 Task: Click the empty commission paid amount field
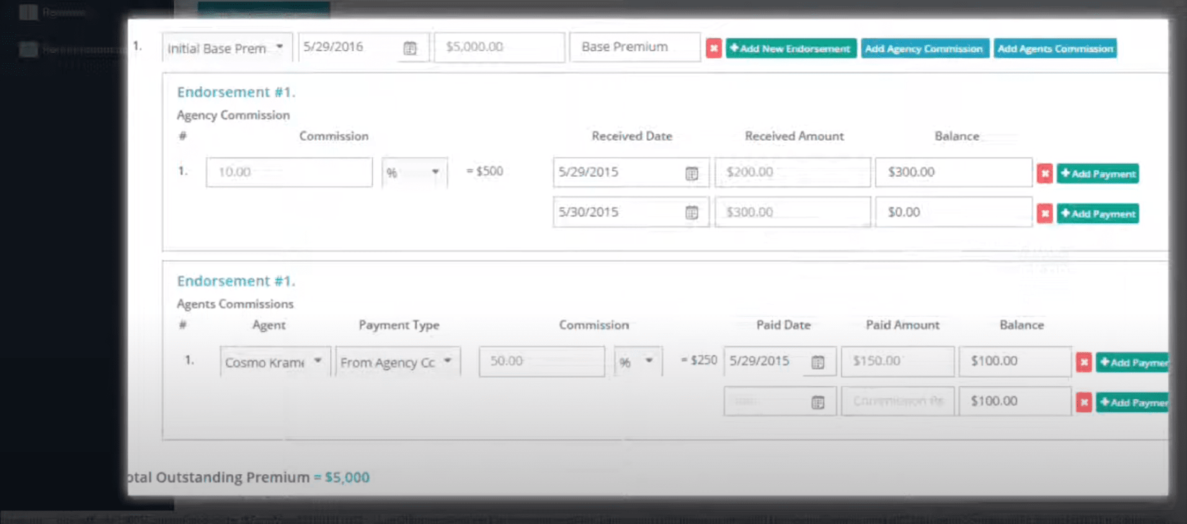[897, 401]
